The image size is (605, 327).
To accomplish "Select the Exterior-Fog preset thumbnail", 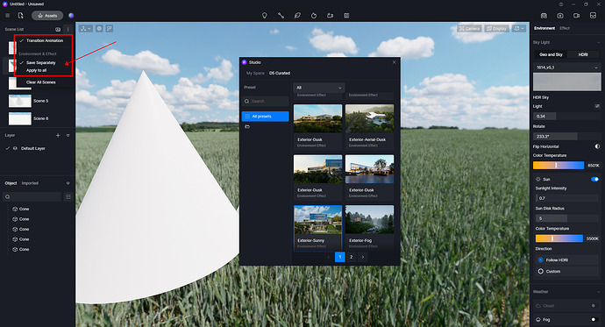I will (370, 220).
